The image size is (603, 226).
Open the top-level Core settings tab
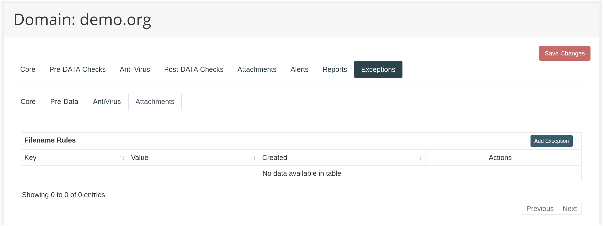[x=28, y=69]
